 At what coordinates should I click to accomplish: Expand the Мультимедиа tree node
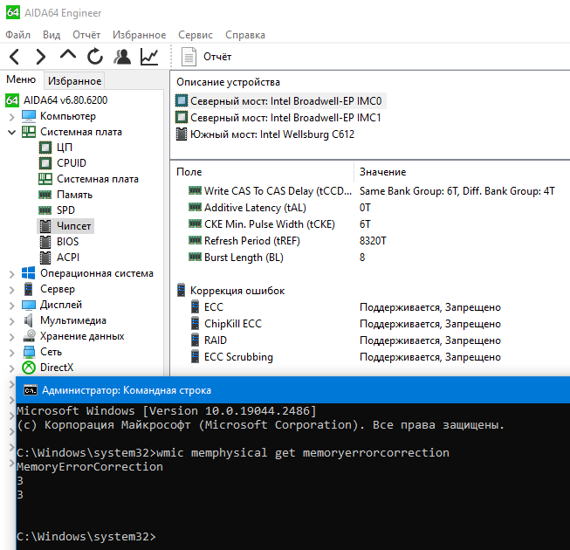(11, 321)
